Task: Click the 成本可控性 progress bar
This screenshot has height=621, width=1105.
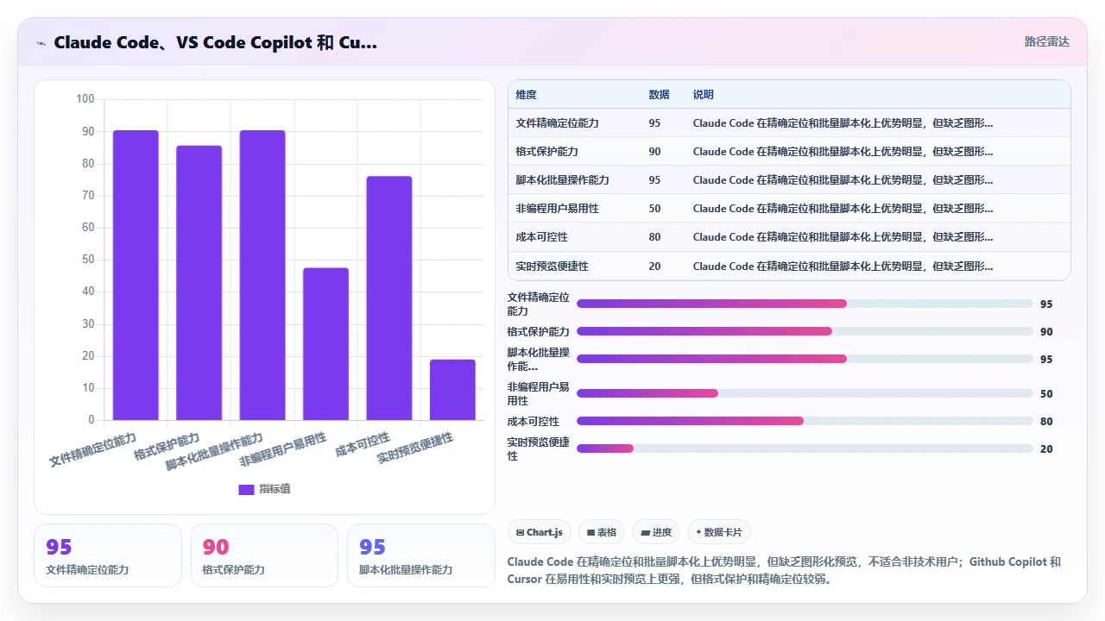Action: tap(805, 421)
